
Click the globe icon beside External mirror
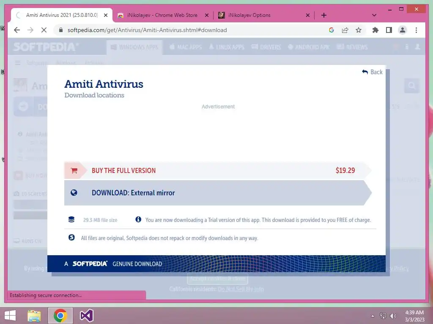74,192
